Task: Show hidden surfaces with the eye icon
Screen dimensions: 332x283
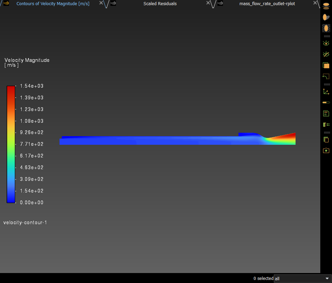Action: point(326,43)
